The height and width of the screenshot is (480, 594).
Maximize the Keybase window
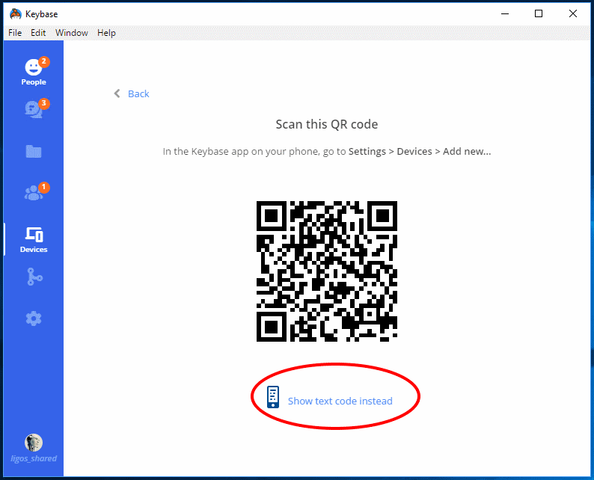tap(539, 13)
